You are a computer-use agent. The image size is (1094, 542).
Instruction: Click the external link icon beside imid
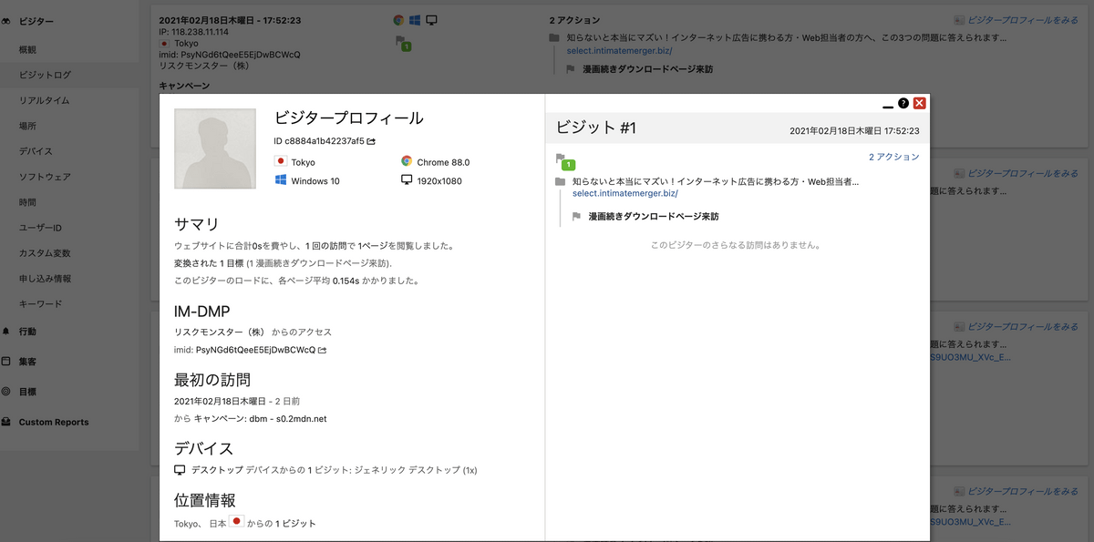[322, 350]
